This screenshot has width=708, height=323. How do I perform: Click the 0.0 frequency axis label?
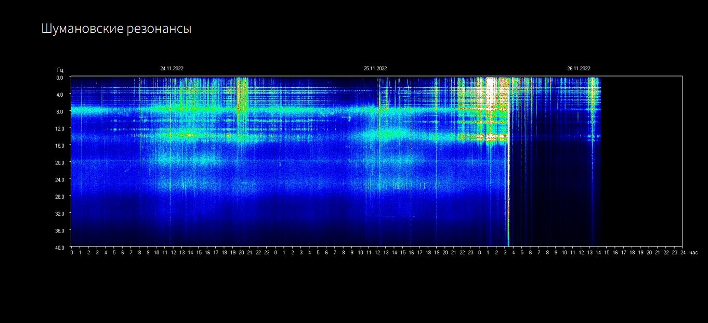pyautogui.click(x=60, y=77)
